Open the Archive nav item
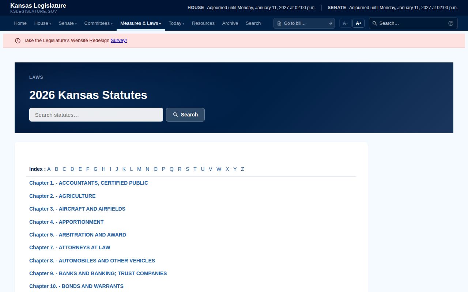 point(230,23)
